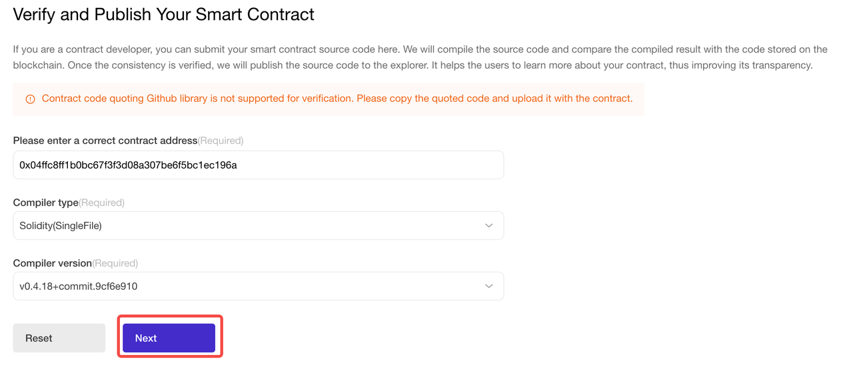853x373 pixels.
Task: Click the orange notice banner background
Action: (329, 99)
